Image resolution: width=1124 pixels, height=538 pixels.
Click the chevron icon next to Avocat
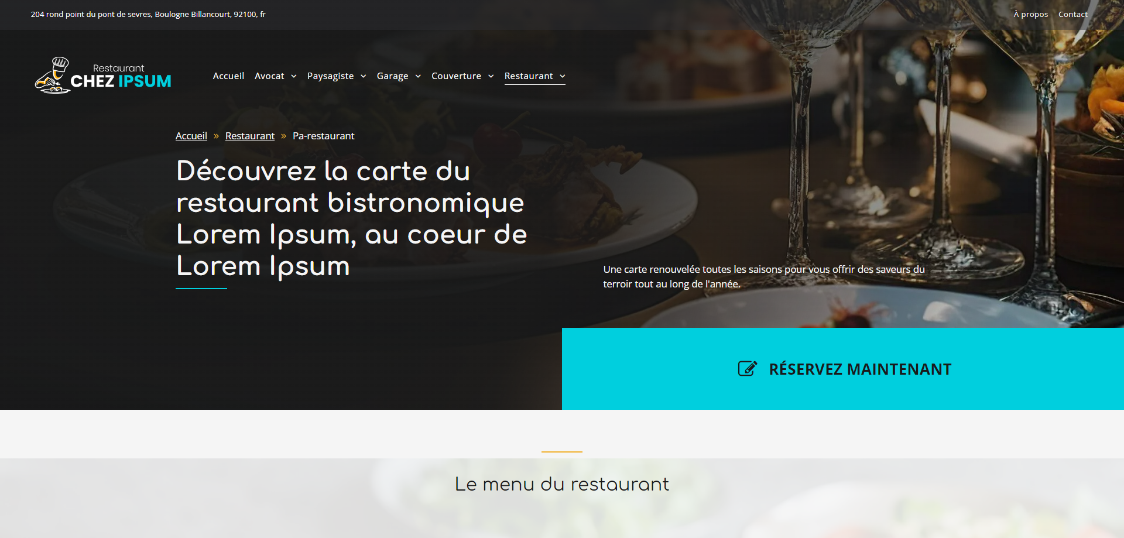[294, 76]
